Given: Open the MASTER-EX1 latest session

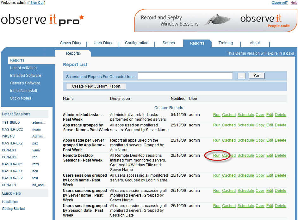Looking at the screenshot, I should coord(12,171).
